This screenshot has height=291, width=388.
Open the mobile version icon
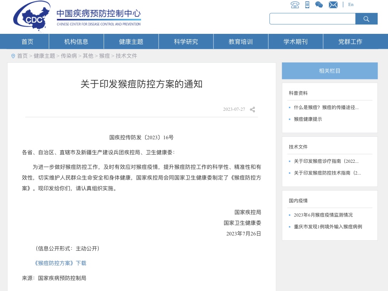pyautogui.click(x=307, y=5)
